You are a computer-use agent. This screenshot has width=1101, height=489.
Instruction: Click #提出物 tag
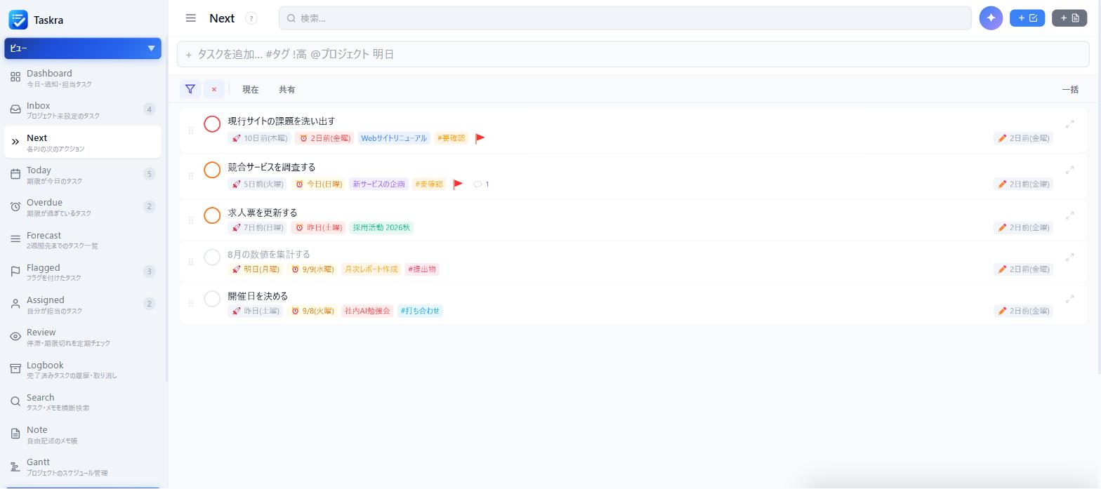tap(422, 269)
